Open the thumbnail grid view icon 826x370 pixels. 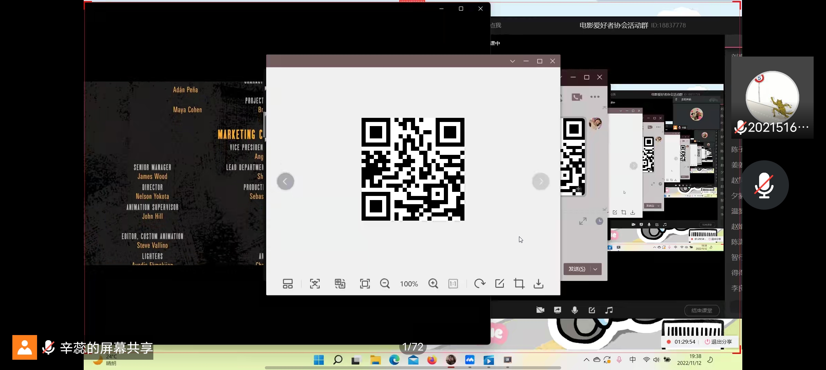(x=287, y=284)
